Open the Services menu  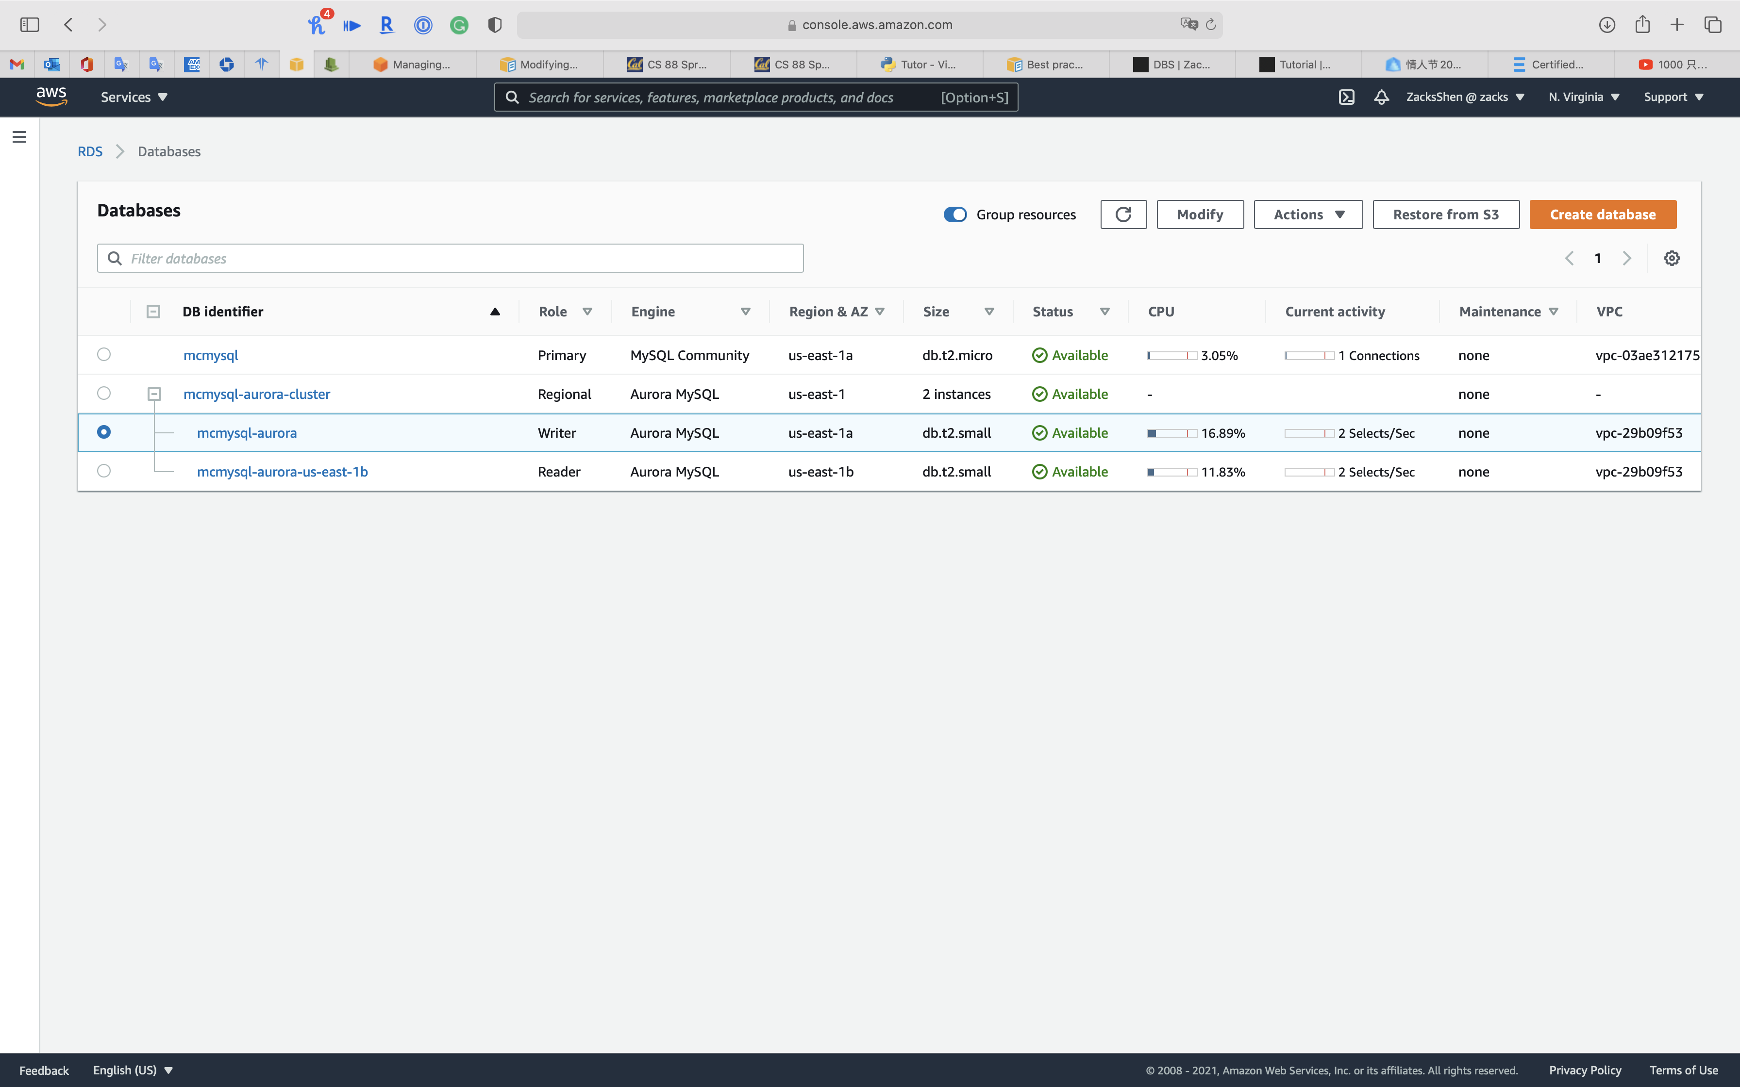(x=134, y=97)
